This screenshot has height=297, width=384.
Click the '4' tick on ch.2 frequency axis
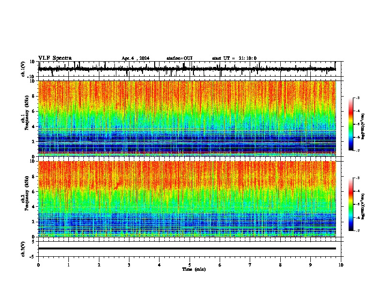33,207
